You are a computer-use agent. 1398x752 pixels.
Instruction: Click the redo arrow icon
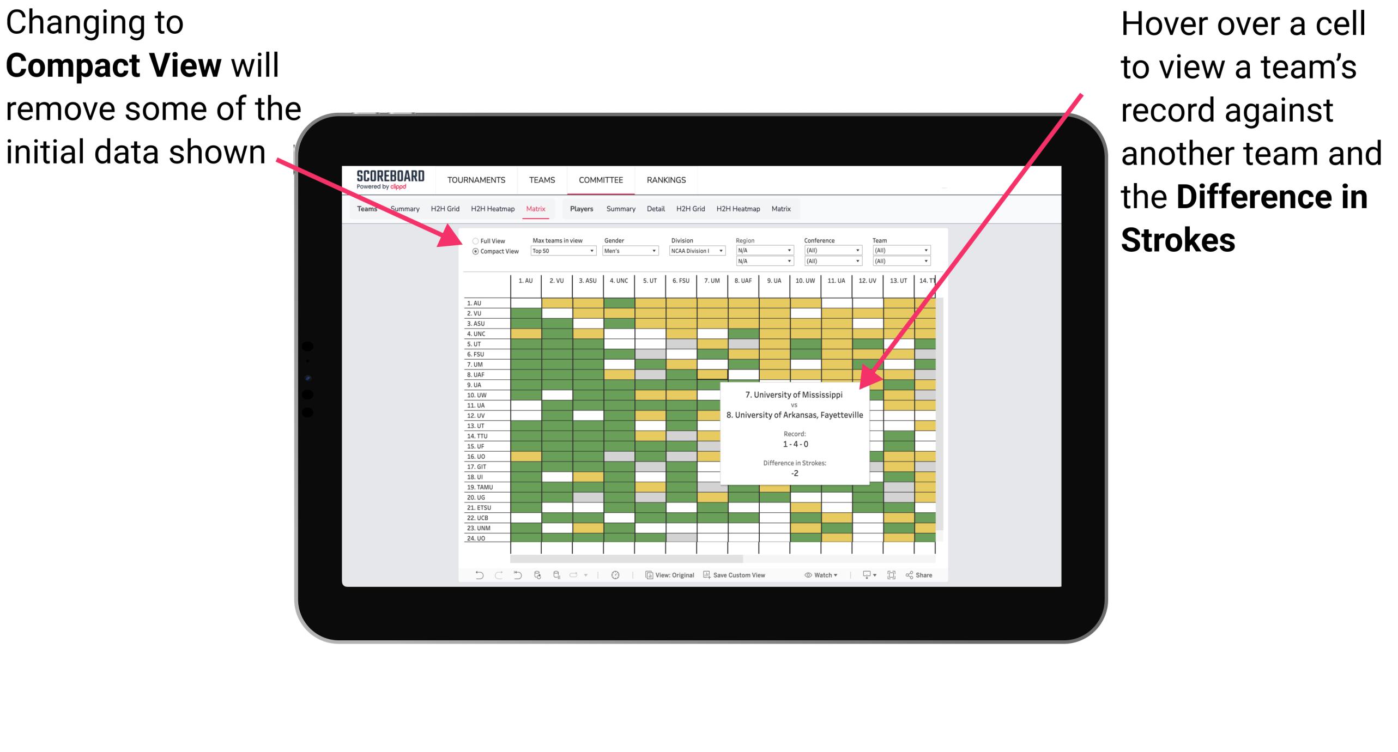tap(496, 579)
